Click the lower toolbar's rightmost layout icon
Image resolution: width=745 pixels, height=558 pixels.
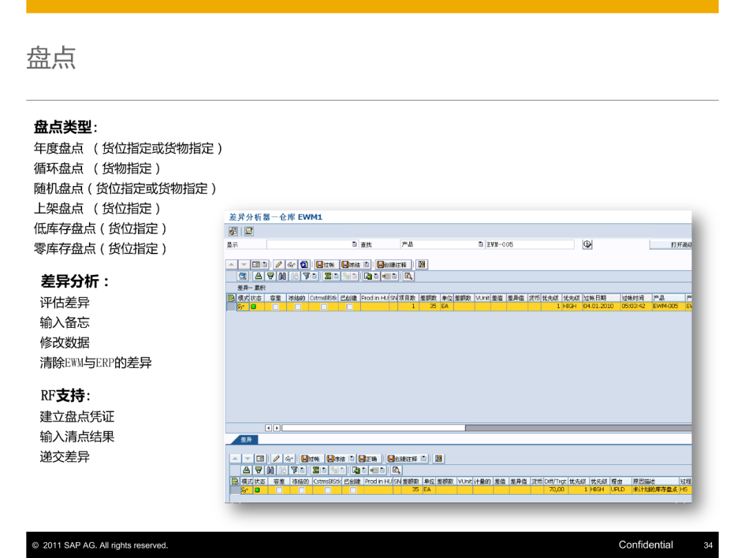tap(439, 458)
